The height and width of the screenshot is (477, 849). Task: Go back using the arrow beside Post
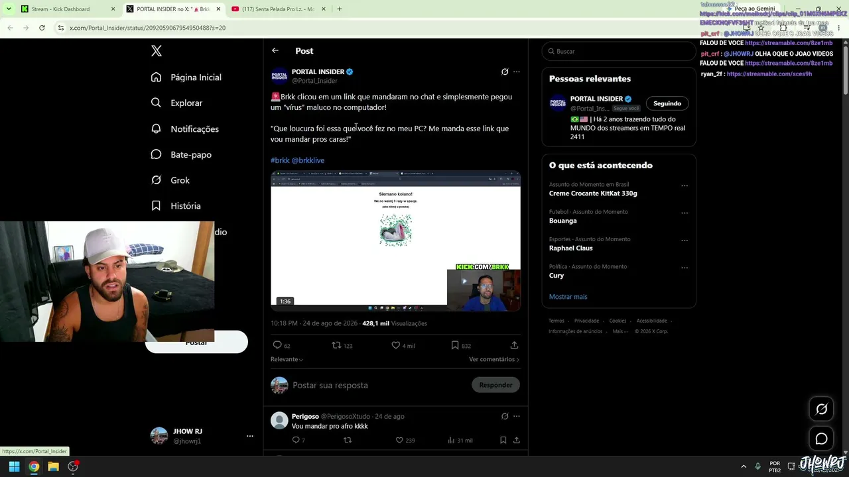[275, 50]
